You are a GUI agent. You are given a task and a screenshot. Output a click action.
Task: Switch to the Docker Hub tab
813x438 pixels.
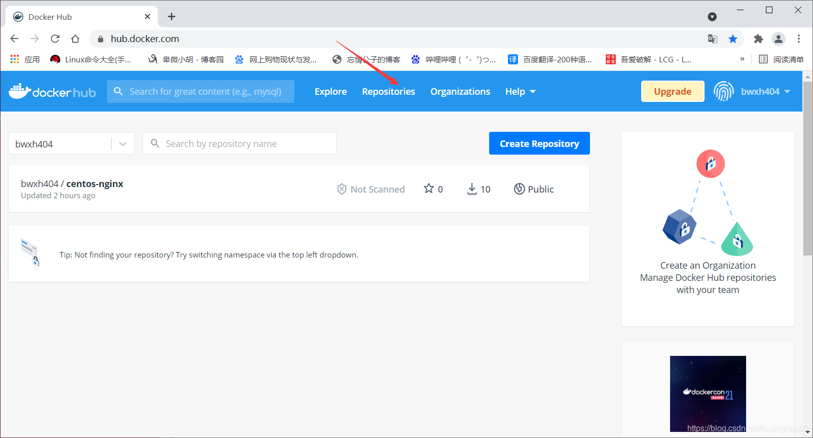coord(81,17)
